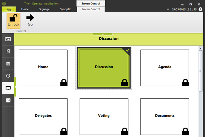Select the Delegates screen tile
This screenshot has height=137, width=205.
tap(43, 117)
